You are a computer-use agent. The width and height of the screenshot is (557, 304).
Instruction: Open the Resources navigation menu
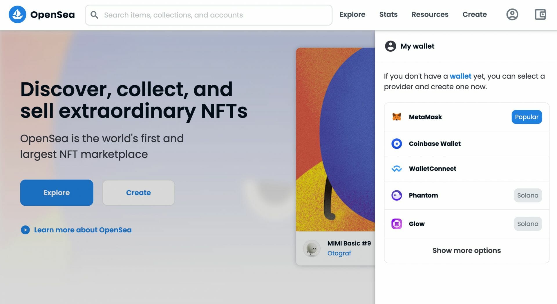click(x=430, y=15)
